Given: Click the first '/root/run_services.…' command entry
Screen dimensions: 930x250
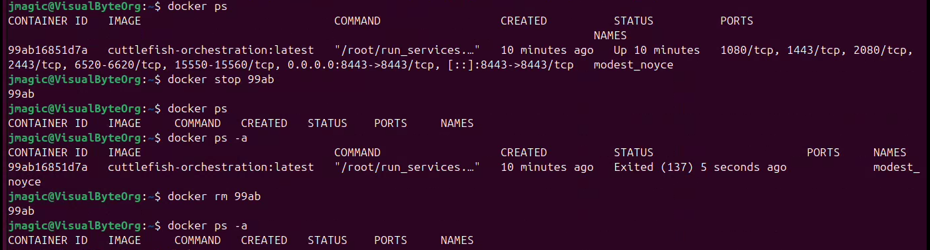Looking at the screenshot, I should point(407,51).
